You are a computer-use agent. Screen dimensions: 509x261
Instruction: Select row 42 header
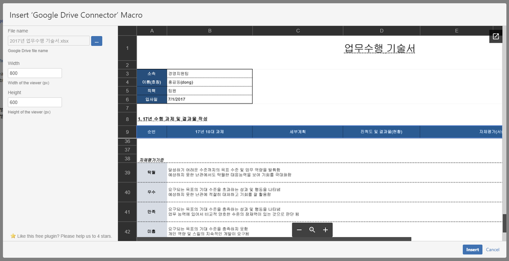[127, 231]
